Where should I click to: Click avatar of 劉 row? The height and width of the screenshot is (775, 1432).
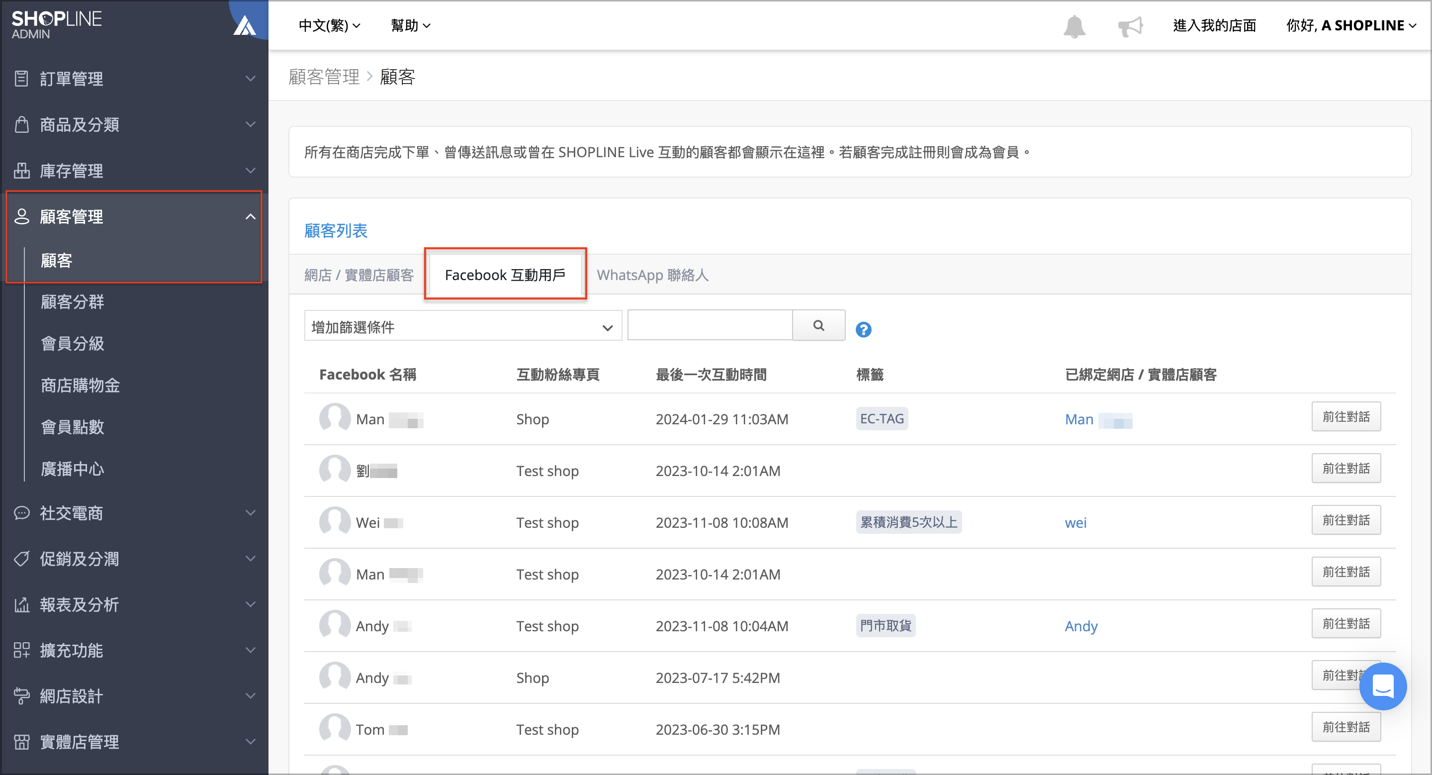point(335,471)
